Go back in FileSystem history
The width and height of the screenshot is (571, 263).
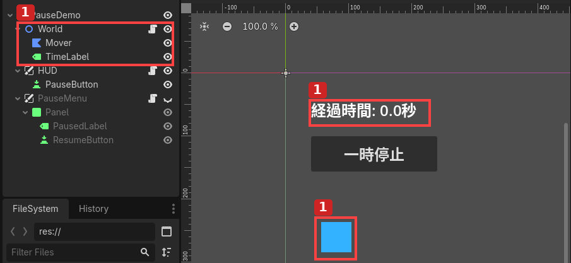13,231
